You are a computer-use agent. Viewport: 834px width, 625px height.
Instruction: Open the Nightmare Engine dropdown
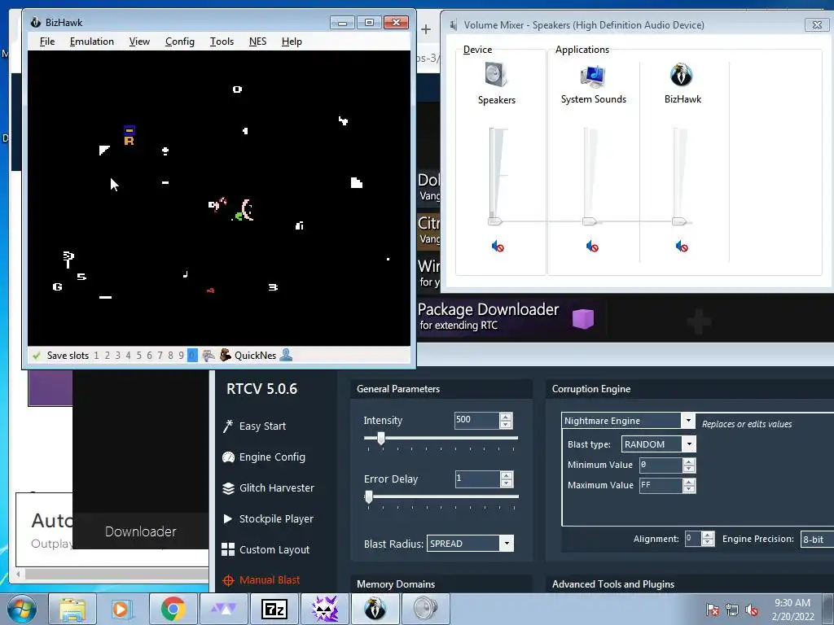(x=688, y=421)
